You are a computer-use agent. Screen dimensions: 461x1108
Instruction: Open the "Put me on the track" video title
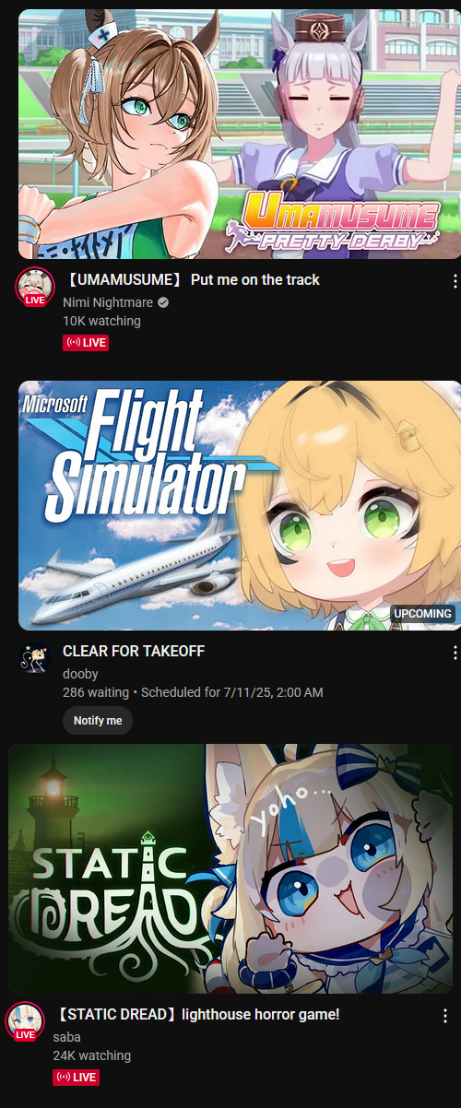pos(191,279)
